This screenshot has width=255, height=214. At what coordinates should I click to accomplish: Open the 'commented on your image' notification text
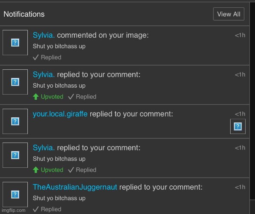(103, 35)
